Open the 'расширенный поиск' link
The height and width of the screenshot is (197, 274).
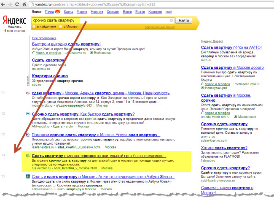[159, 27]
